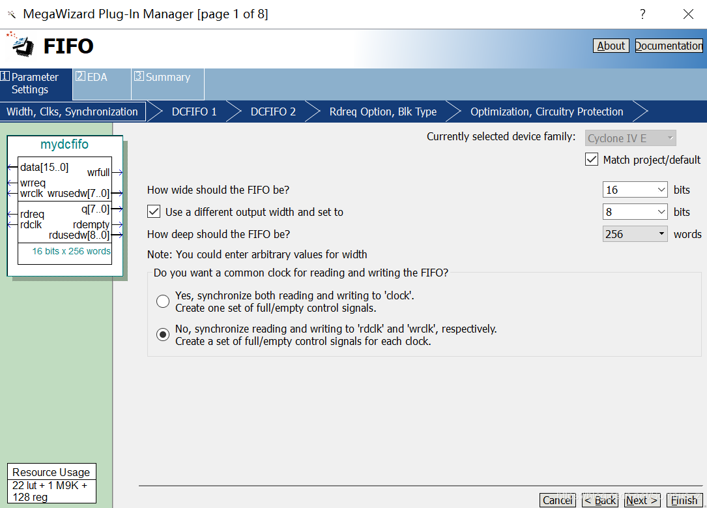The image size is (707, 508).
Task: Click the wrusedw[7..0] port label
Action: click(78, 194)
